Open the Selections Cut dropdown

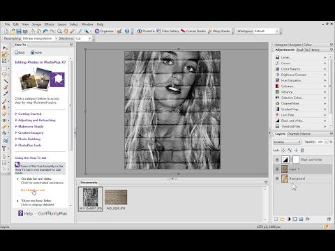pos(83,38)
